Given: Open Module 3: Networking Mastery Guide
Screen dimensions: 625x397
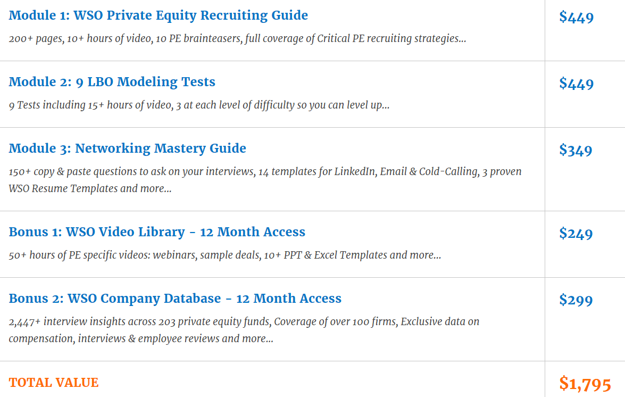Looking at the screenshot, I should point(127,148).
